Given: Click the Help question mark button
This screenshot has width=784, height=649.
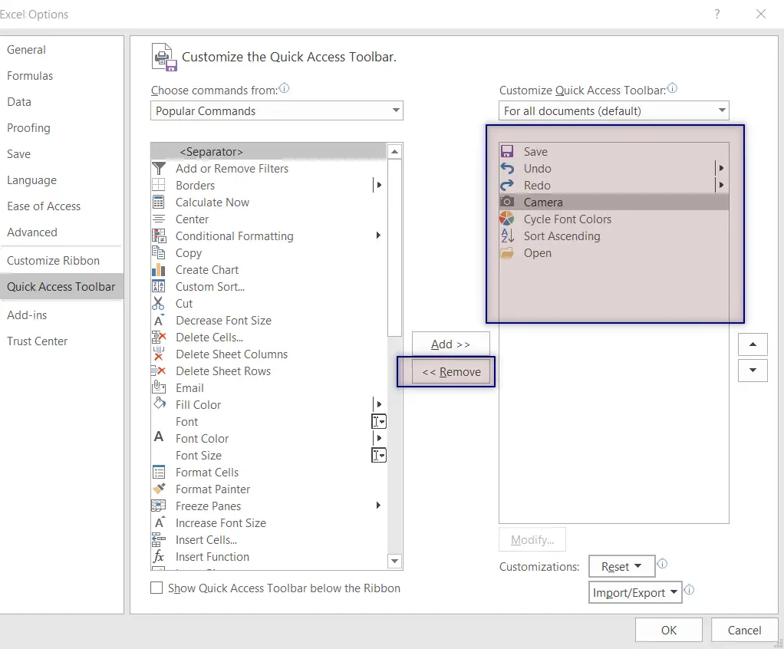Looking at the screenshot, I should [717, 14].
